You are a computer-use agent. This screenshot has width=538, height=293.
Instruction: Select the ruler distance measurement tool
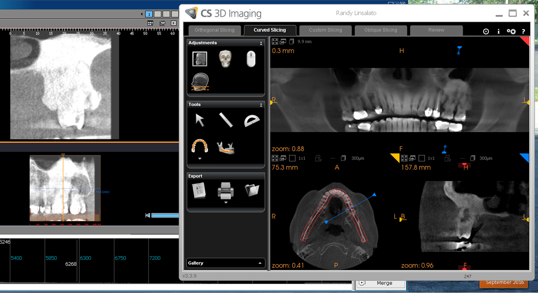(225, 120)
